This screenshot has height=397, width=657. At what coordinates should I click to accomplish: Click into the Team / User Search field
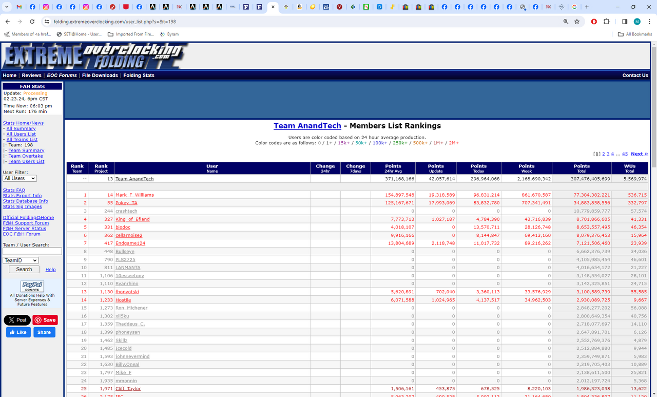click(32, 251)
